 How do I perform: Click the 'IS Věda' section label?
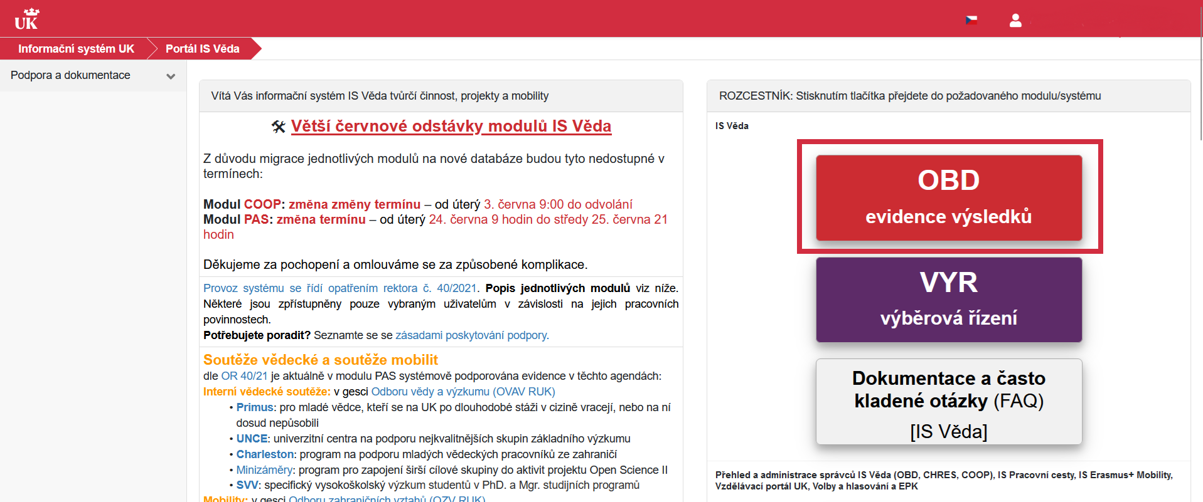click(732, 126)
